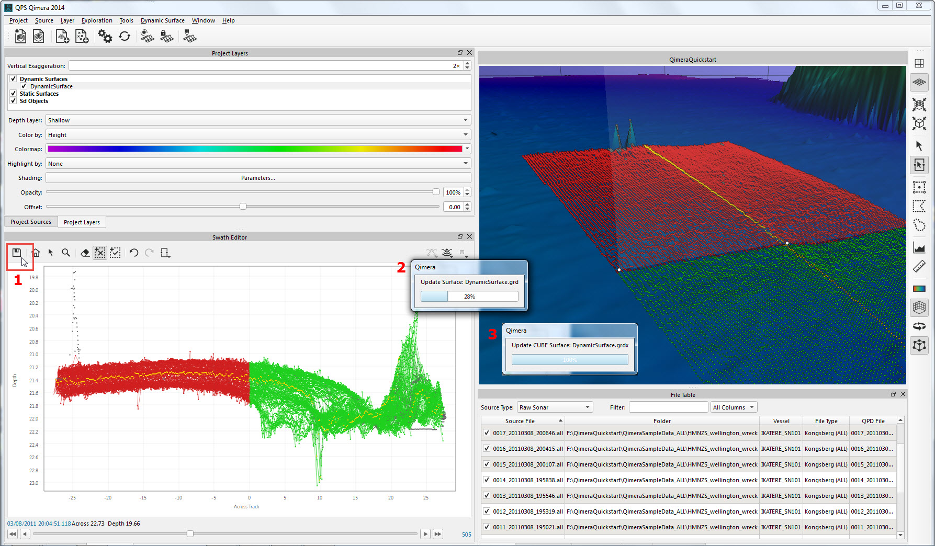Uncheck file 0015_20110308_200107.all
Screen dimensions: 935x546
click(x=487, y=464)
